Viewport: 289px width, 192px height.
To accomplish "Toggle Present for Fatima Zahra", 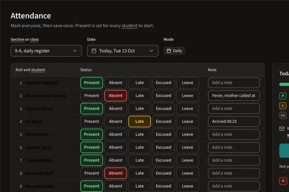I will (92, 109).
